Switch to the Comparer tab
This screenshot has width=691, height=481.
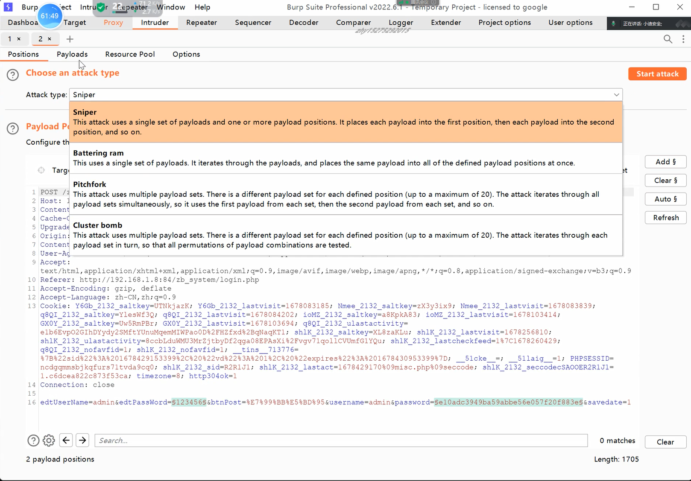click(354, 23)
